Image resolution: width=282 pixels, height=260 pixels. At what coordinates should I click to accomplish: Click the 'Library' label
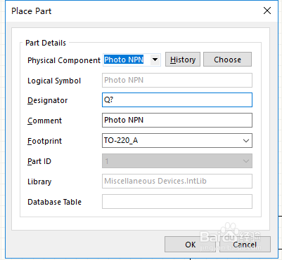pyautogui.click(x=39, y=182)
